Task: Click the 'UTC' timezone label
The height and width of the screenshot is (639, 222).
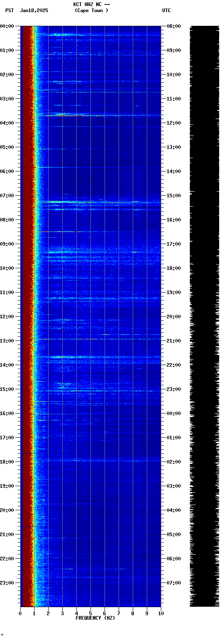Action: pyautogui.click(x=166, y=10)
